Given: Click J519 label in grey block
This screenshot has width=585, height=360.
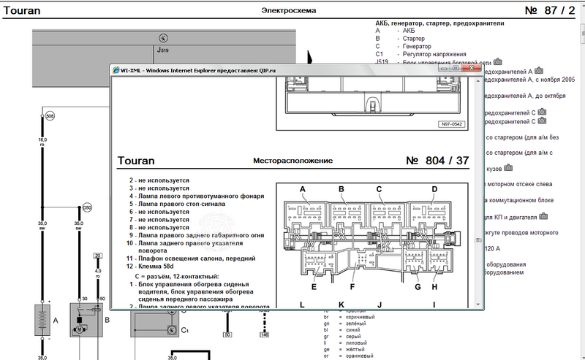Looking at the screenshot, I should (162, 50).
